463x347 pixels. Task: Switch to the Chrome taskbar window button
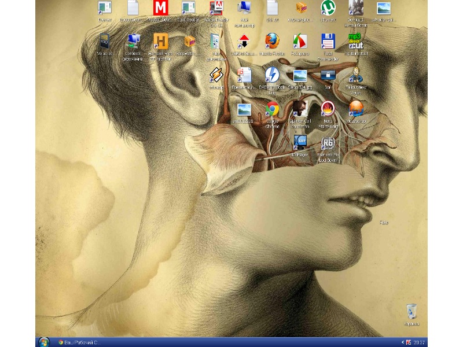point(80,342)
